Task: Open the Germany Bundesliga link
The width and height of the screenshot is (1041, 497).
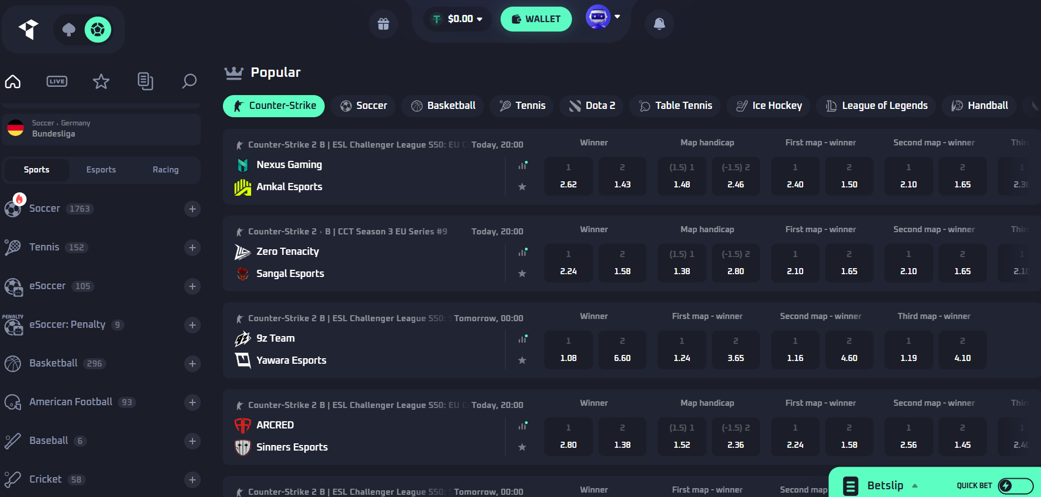Action: [101, 129]
